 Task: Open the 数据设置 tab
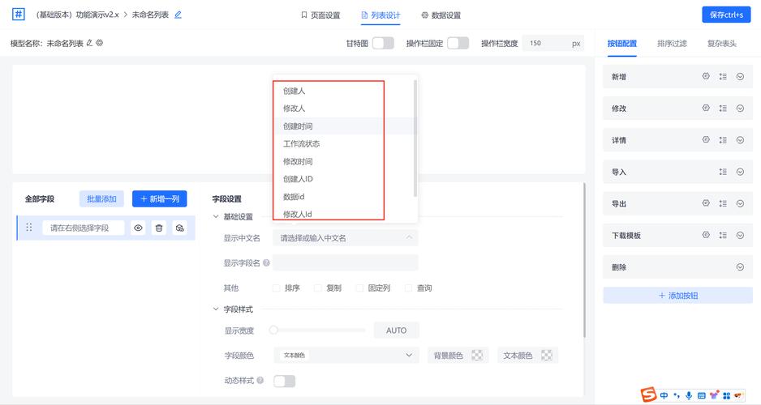point(441,15)
